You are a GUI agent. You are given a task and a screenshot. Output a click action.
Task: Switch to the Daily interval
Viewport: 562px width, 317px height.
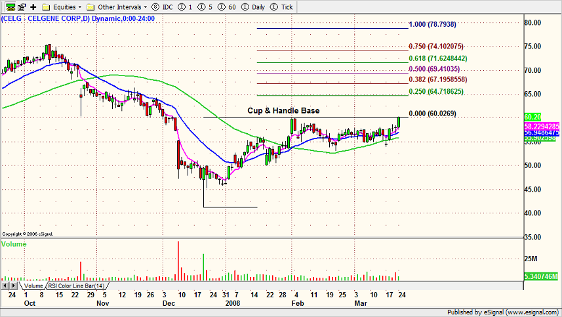coord(253,7)
